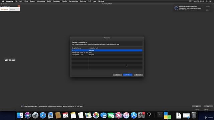This screenshot has height=120, width=214.
Task: Open Safari from the dock
Action: pyautogui.click(x=43, y=115)
